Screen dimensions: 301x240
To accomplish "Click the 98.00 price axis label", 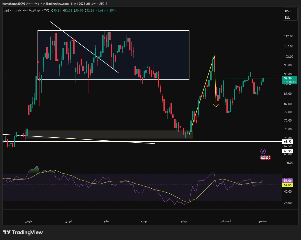I will tap(288, 65).
